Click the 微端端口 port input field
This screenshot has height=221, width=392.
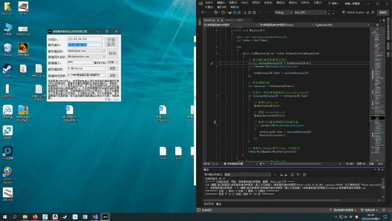pyautogui.click(x=80, y=62)
